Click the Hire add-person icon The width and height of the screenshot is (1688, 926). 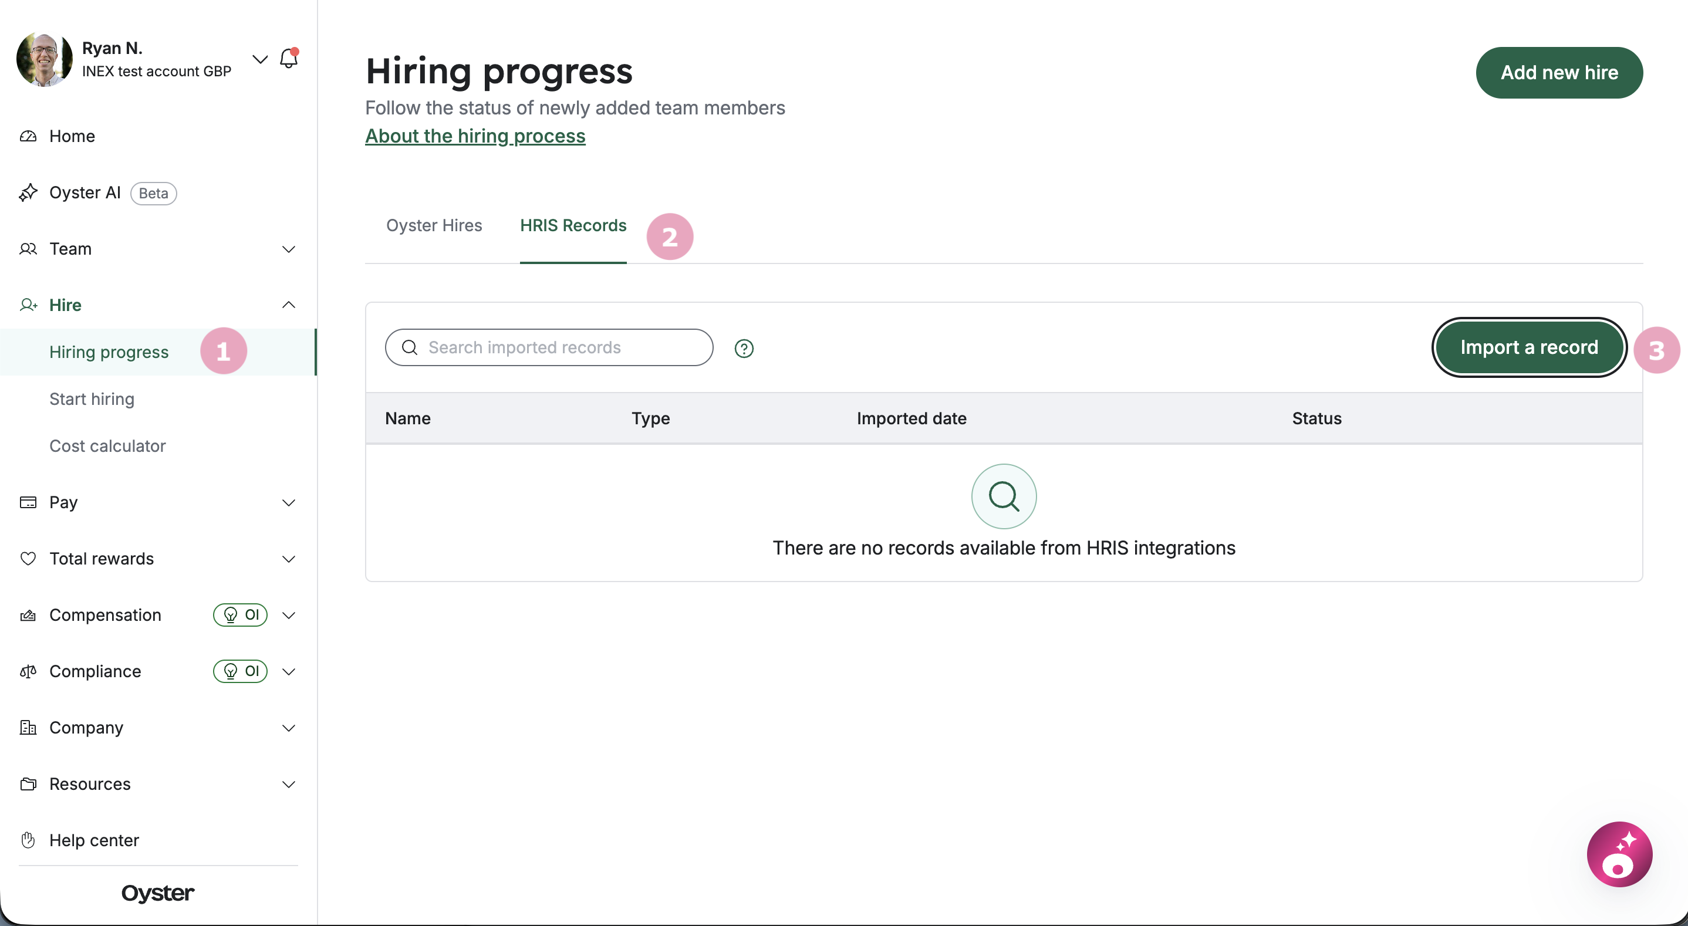coord(28,305)
